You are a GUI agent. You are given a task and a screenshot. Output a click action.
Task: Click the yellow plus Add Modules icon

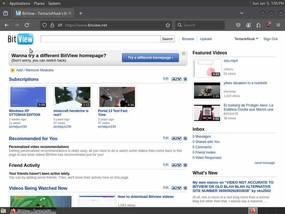coord(12,70)
